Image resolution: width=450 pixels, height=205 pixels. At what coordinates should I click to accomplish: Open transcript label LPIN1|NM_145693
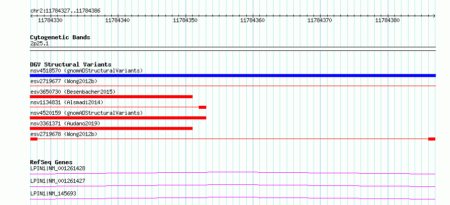53,193
